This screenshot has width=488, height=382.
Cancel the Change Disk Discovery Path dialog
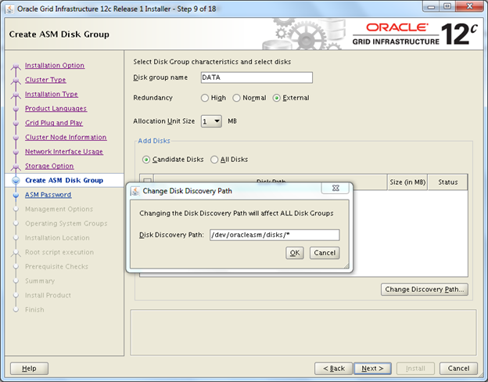325,253
